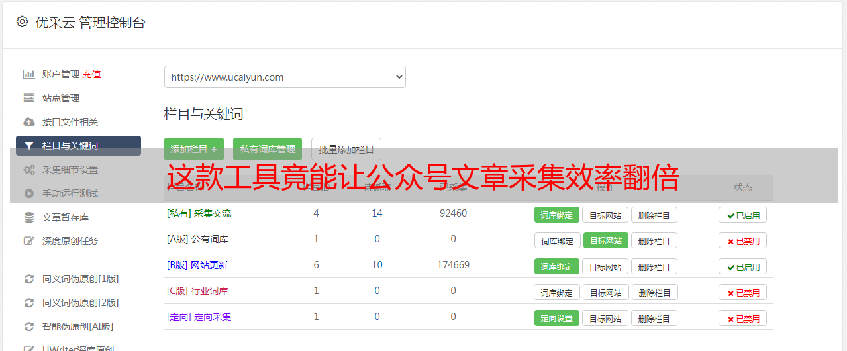Click the server icon for 站点管理
The width and height of the screenshot is (847, 351).
(28, 98)
